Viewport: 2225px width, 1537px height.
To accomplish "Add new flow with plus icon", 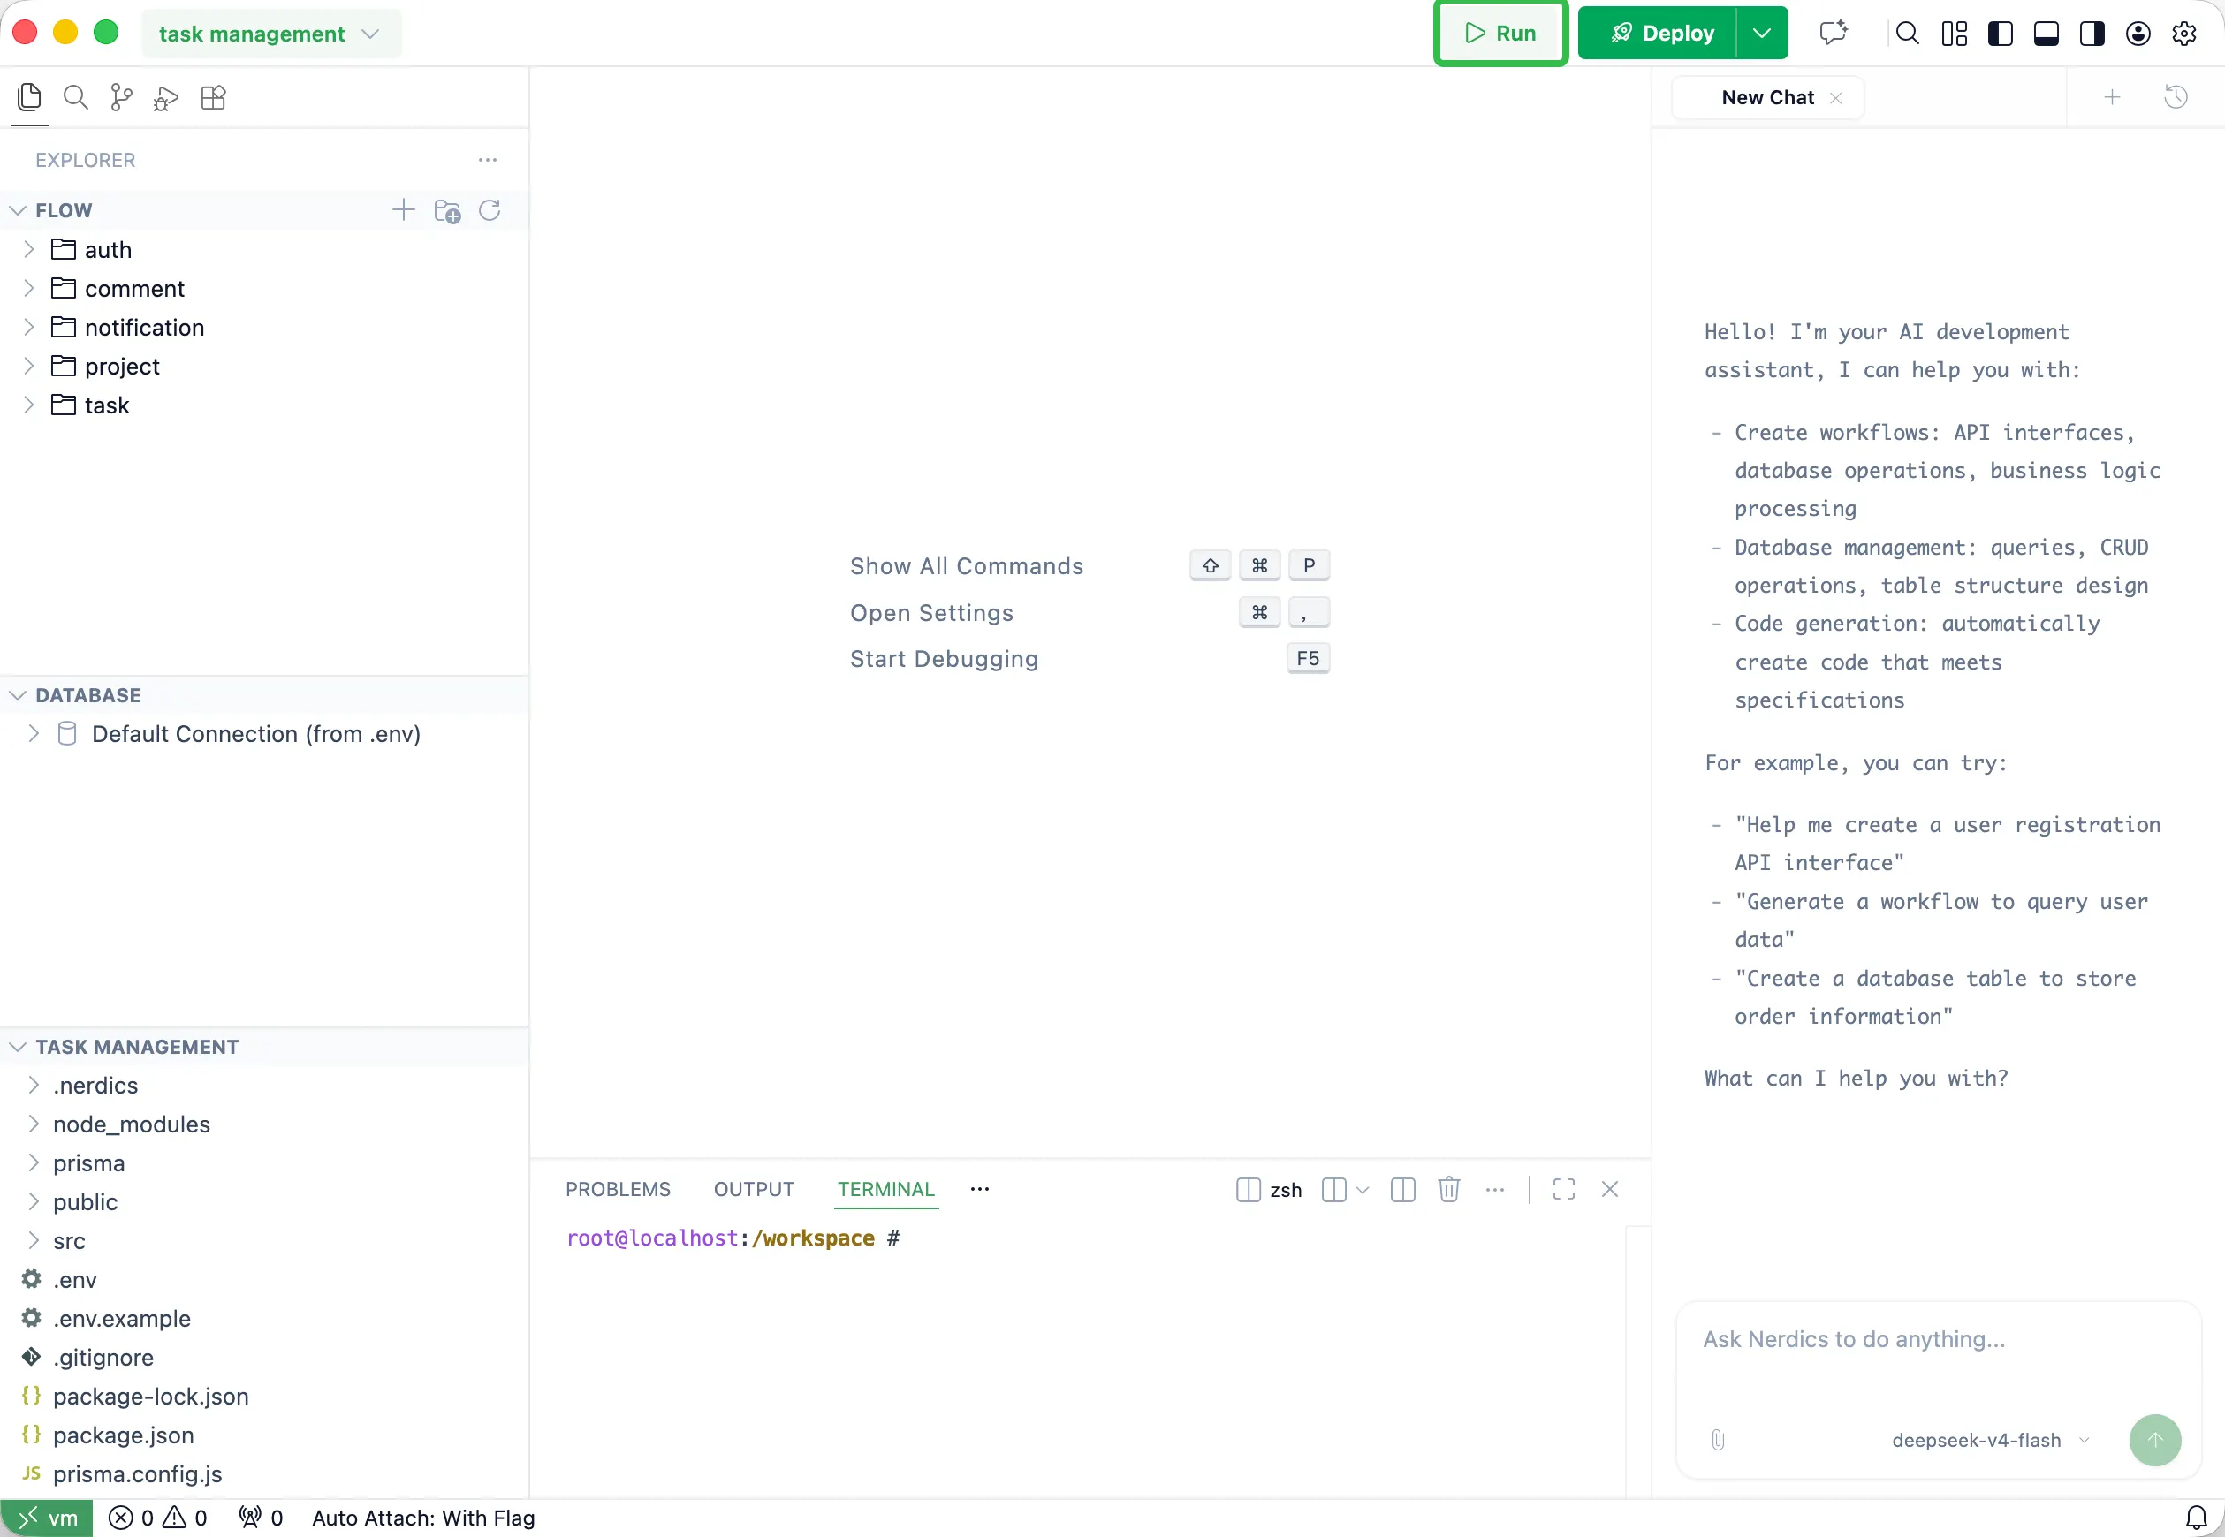I will pos(404,210).
